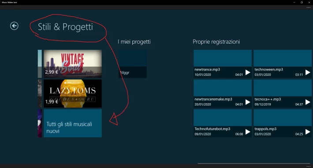313x168 pixels.
Task: Click the date 09/12/2019 under tecnoca++.mp3
Action: point(263,105)
